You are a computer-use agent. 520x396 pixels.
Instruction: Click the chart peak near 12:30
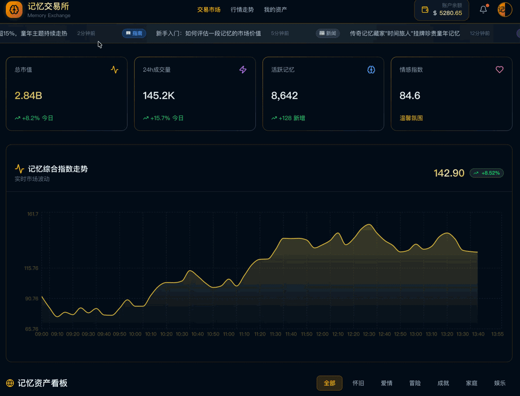pos(369,225)
